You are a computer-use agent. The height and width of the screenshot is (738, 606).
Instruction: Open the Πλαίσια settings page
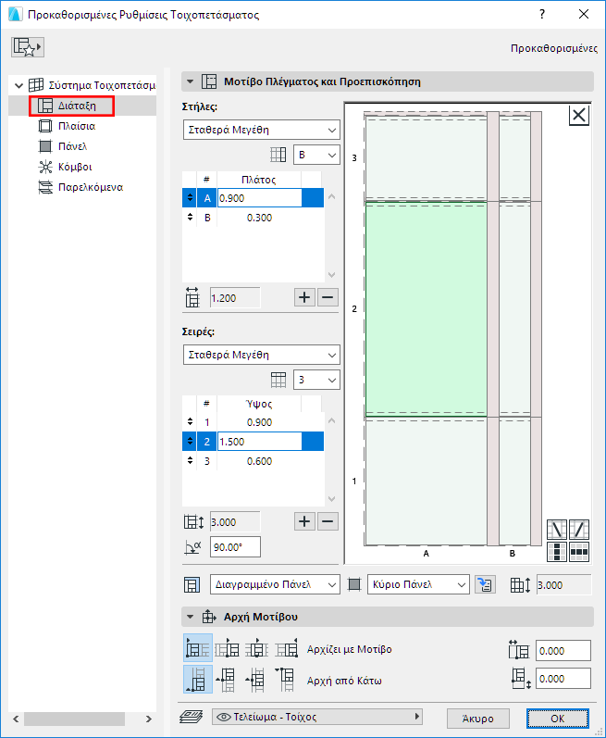(77, 126)
